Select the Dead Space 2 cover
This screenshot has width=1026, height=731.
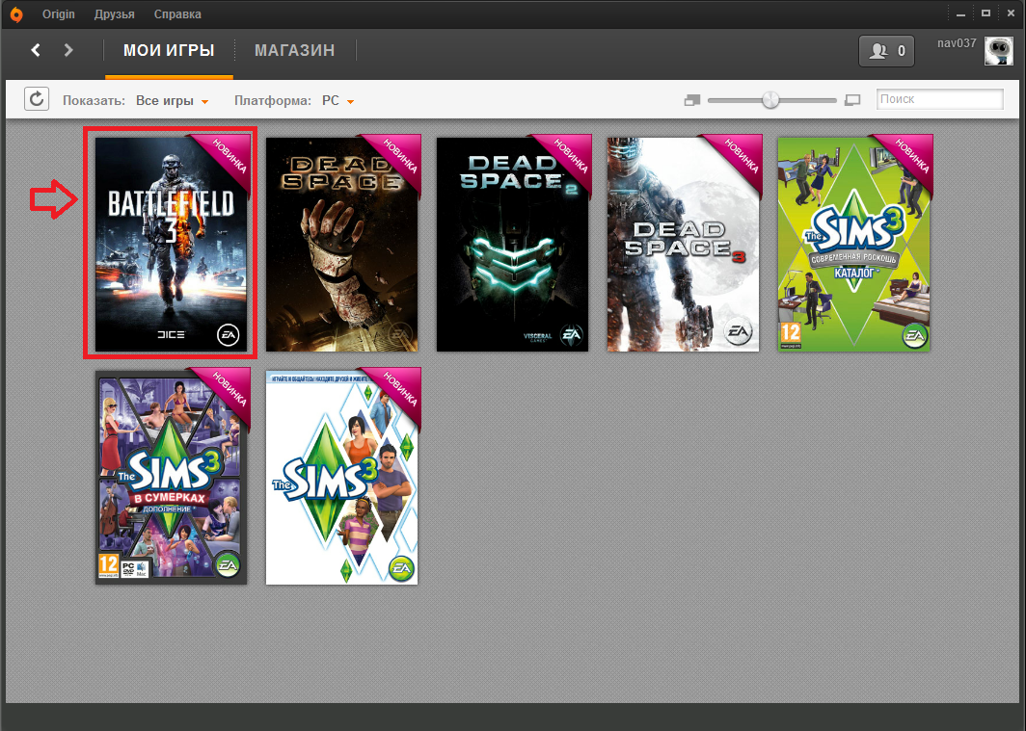[512, 244]
